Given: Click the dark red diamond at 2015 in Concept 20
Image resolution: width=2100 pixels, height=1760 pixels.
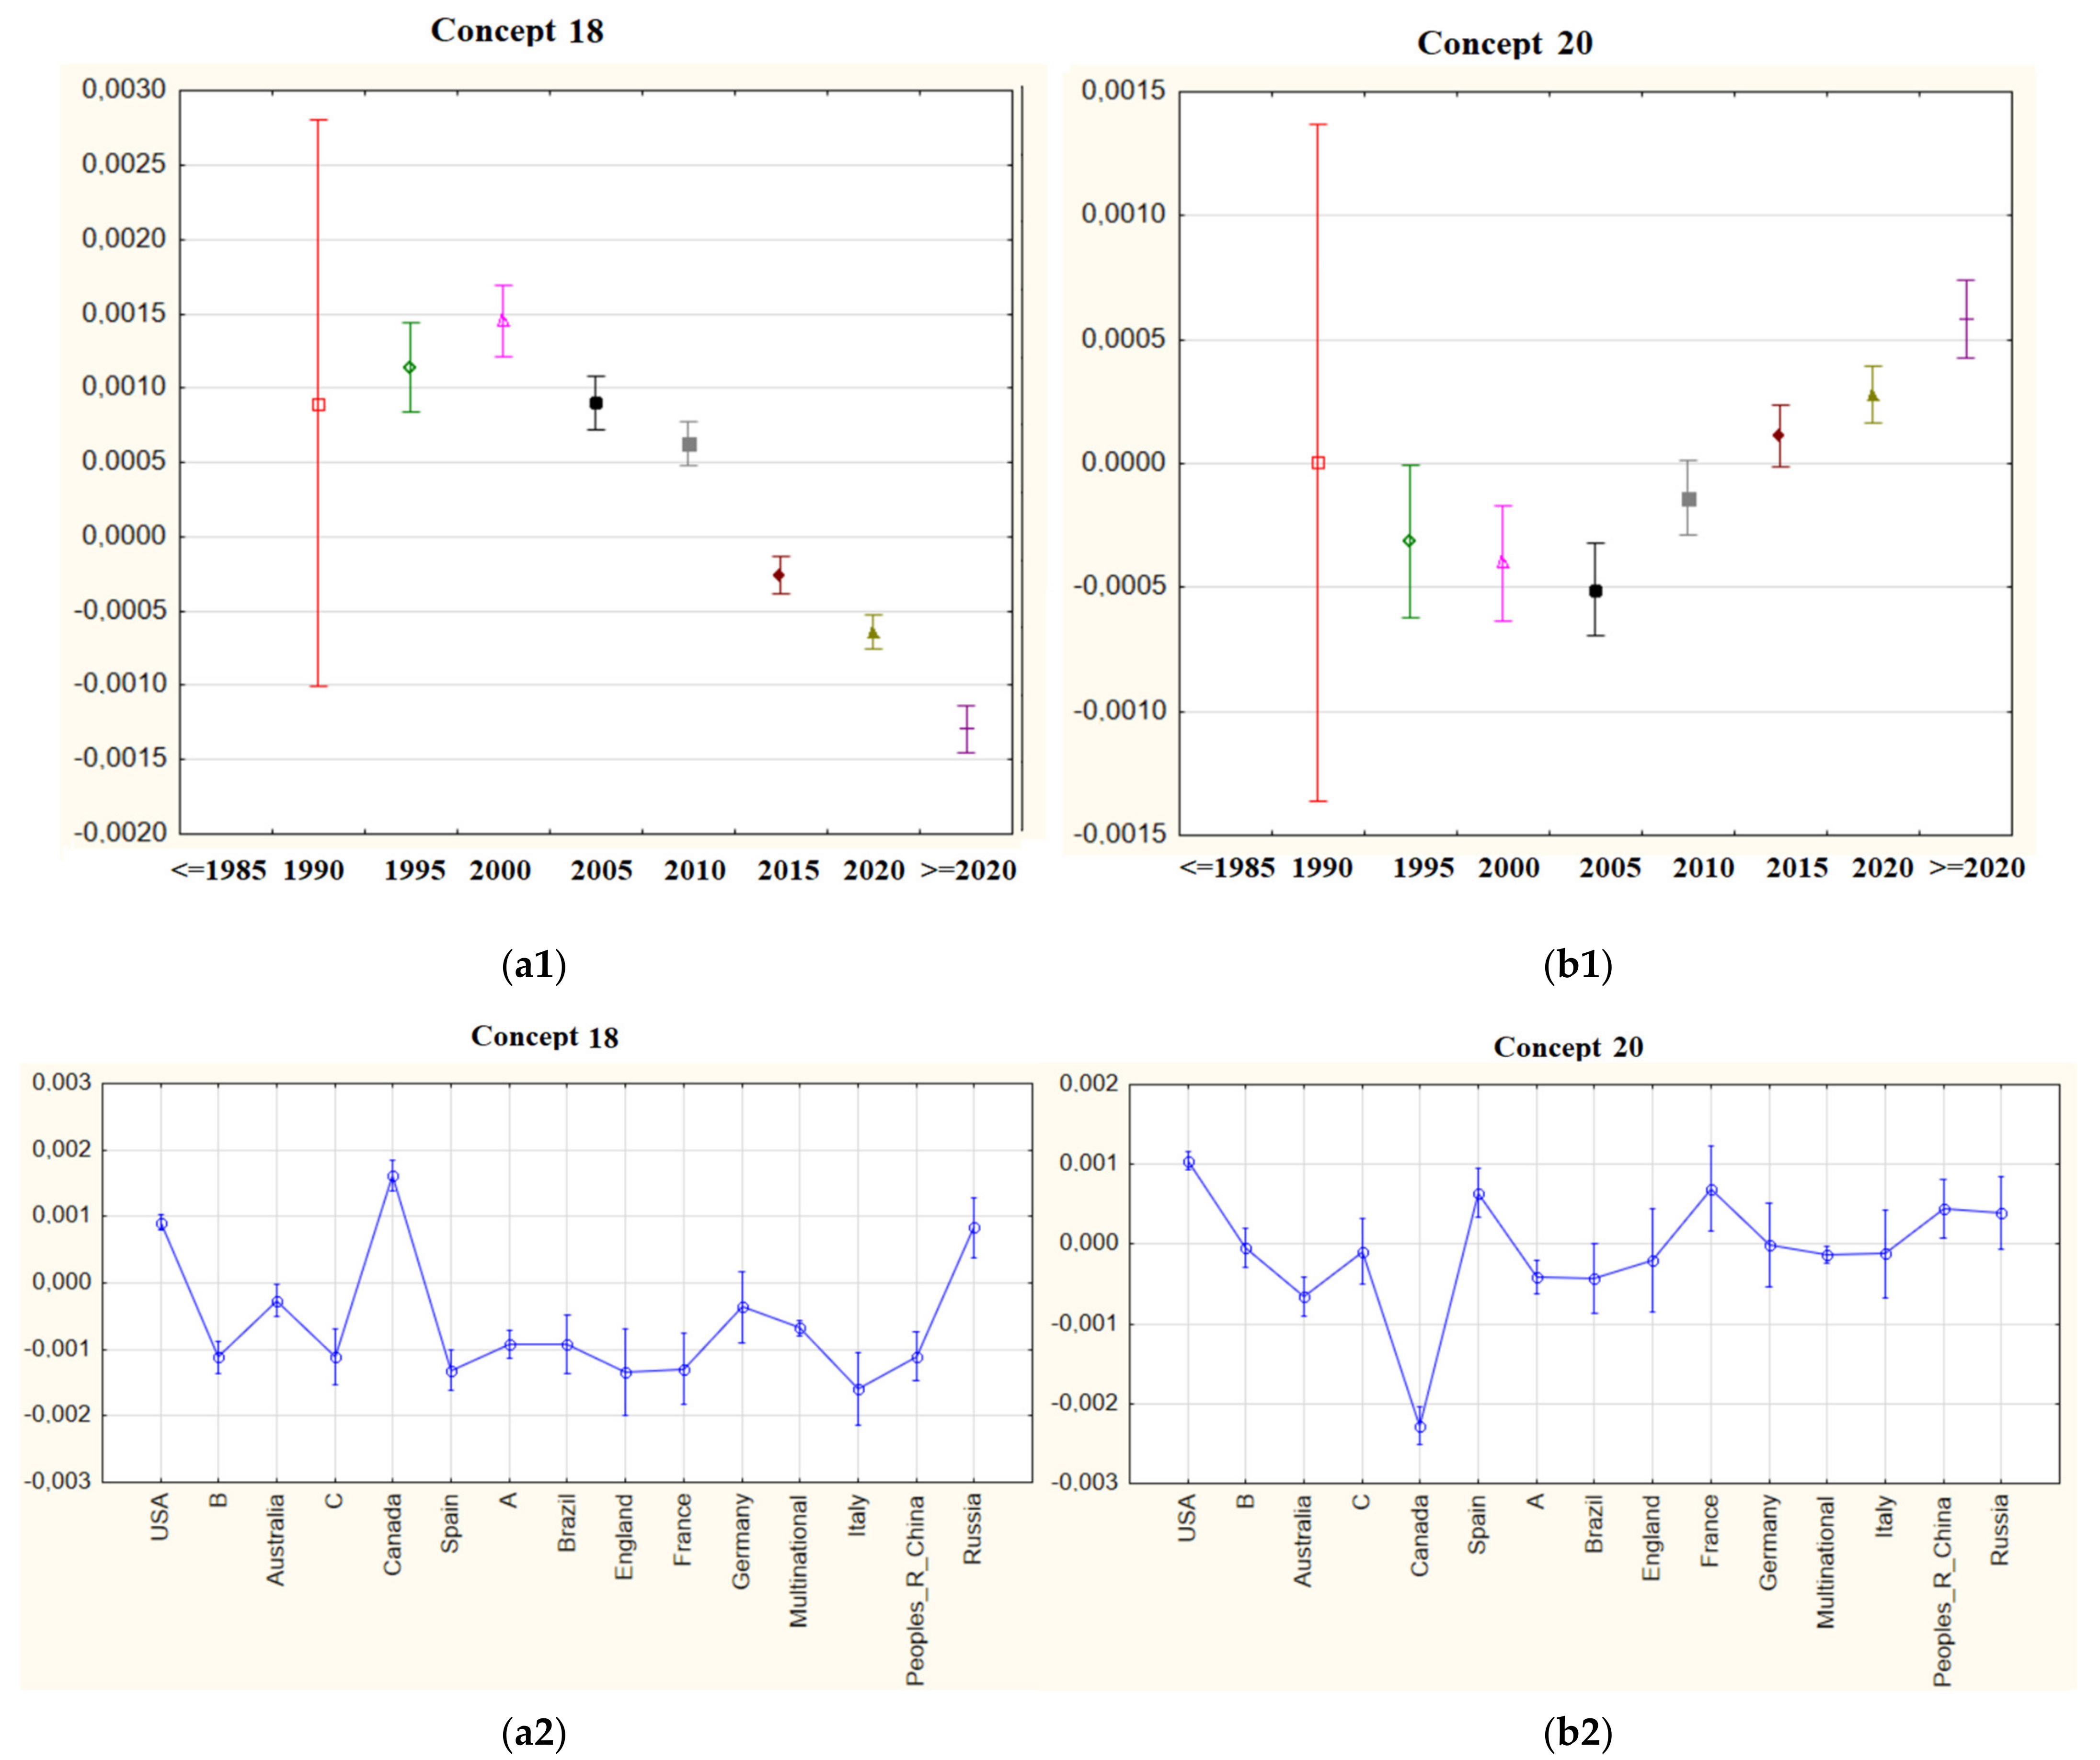Looking at the screenshot, I should (1778, 435).
